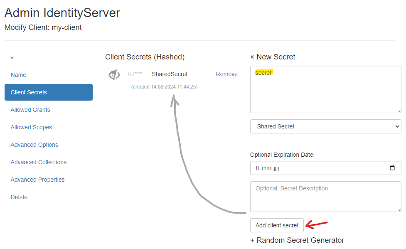Viewport: 406px width, 249px height.
Task: Open the Shared Secret type dropdown
Action: coord(325,126)
